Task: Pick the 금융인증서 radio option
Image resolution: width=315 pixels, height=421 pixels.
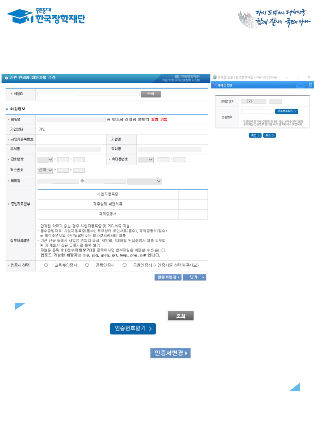Action: click(124, 265)
